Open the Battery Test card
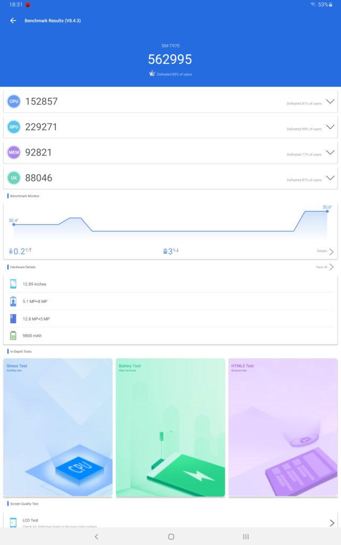The image size is (341, 545). pyautogui.click(x=170, y=427)
